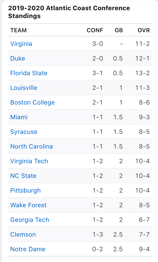Open the Duke team page
The image size is (158, 262).
pos(18,58)
